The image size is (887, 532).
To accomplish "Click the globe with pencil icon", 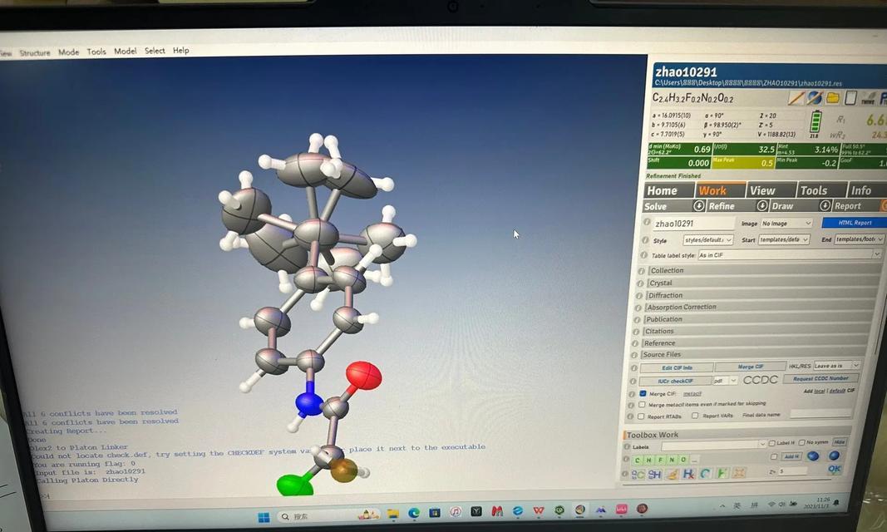I will [815, 98].
